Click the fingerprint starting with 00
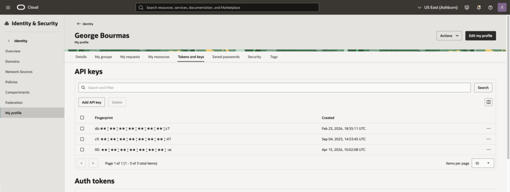 point(133,149)
